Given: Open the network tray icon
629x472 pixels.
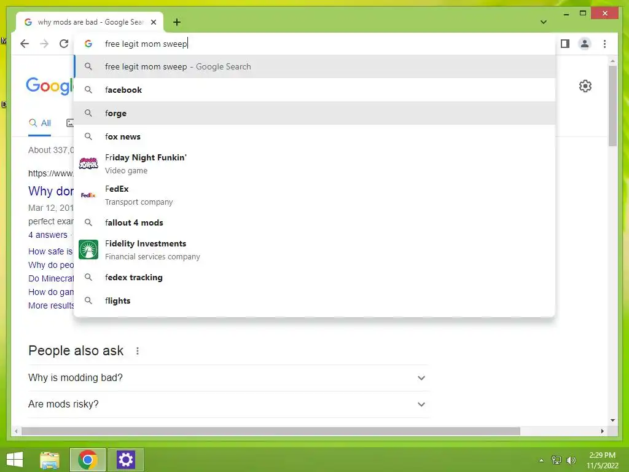Looking at the screenshot, I should point(557,460).
